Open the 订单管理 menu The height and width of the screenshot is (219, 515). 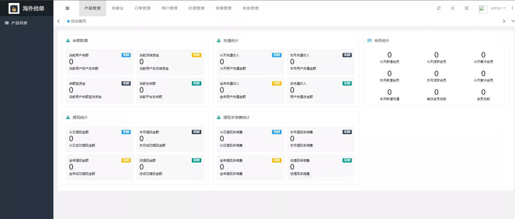tap(142, 8)
